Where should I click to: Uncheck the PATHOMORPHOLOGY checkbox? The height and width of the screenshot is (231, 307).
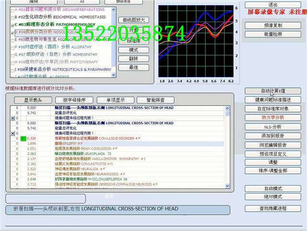(12, 24)
